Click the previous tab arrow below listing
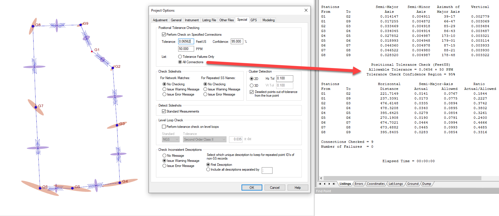499x216 pixels. [325, 184]
